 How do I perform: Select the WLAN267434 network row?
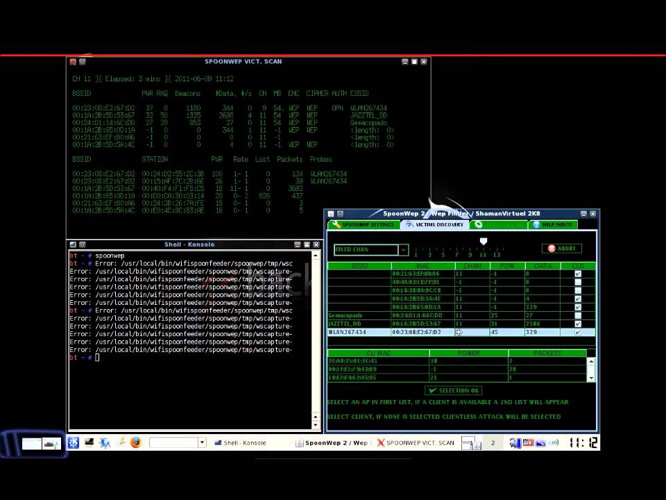[x=461, y=332]
